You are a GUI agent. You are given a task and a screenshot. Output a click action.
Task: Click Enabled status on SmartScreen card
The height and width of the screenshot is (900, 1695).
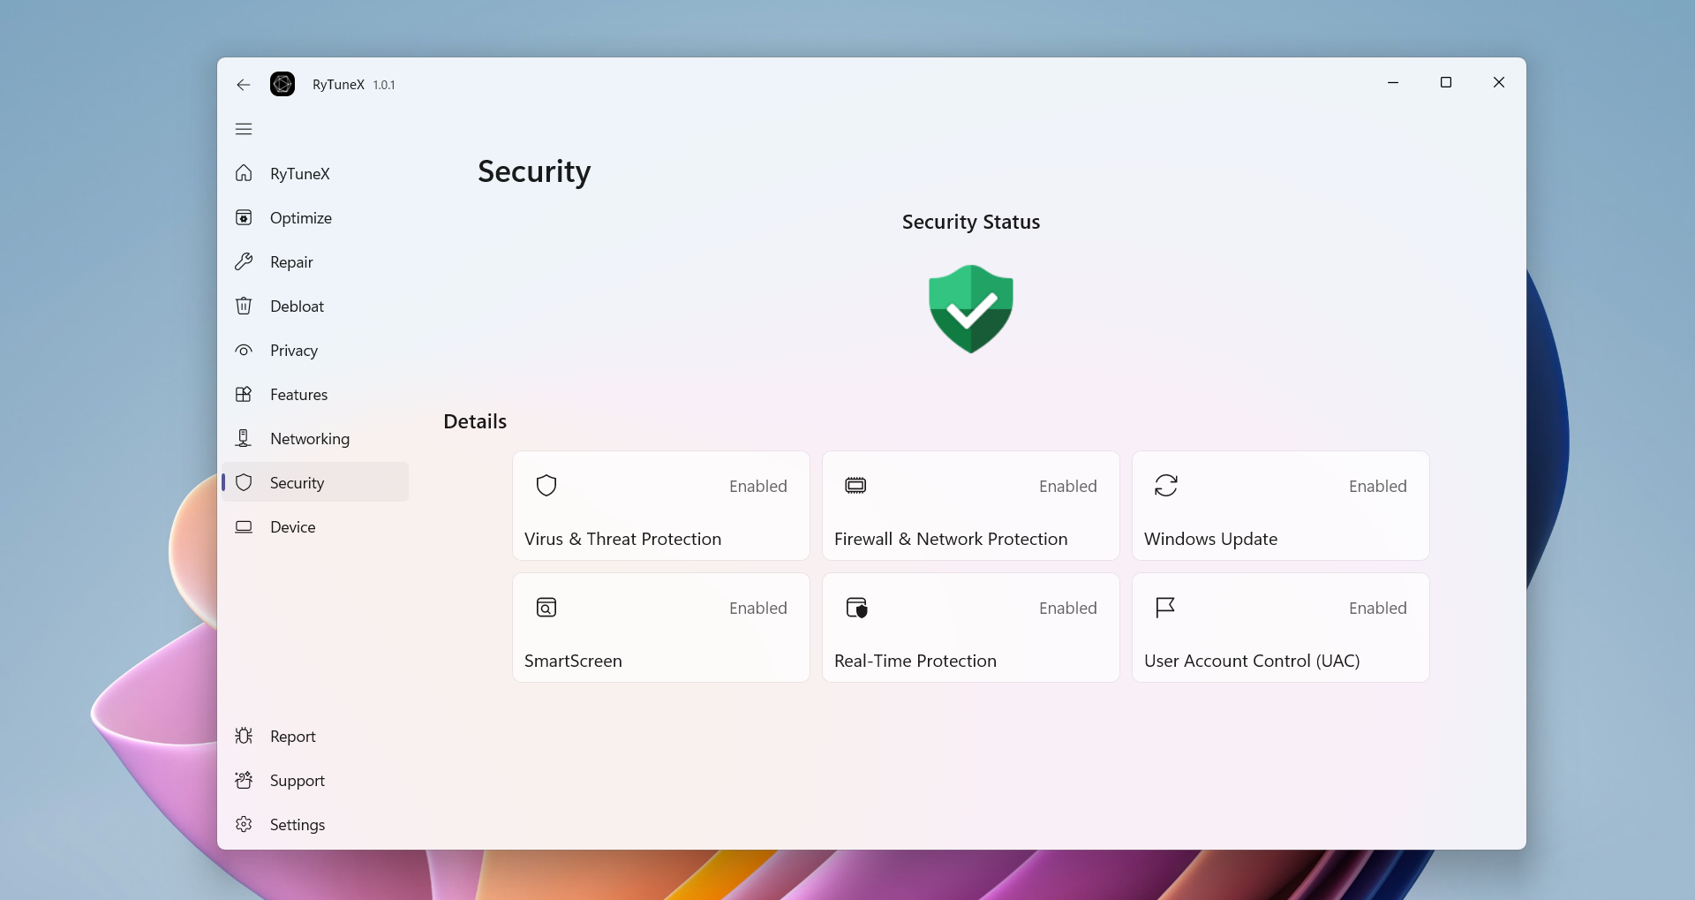point(757,608)
